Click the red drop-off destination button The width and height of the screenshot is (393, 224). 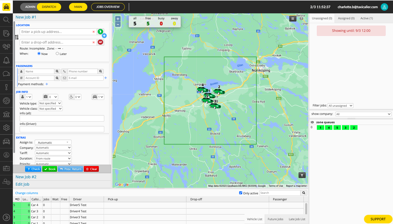(x=100, y=42)
